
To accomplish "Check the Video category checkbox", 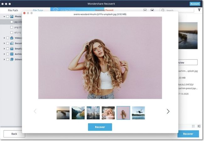I will (8, 38).
